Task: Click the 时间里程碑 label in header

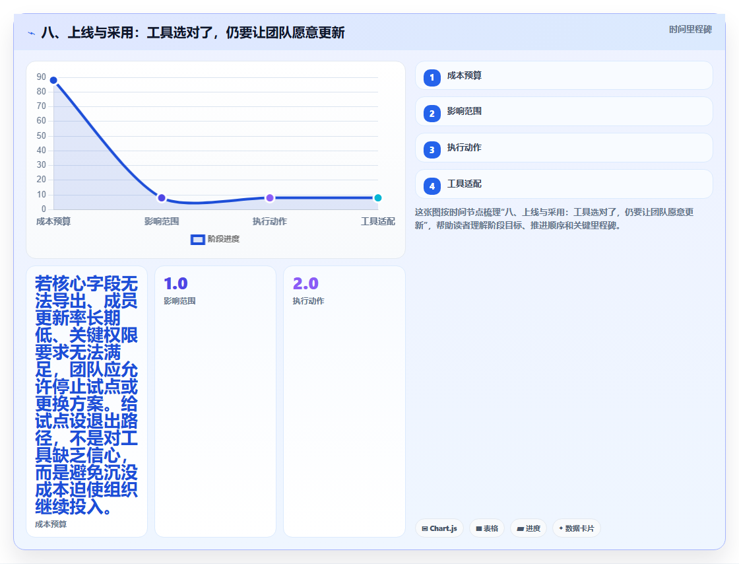Action: (x=690, y=30)
